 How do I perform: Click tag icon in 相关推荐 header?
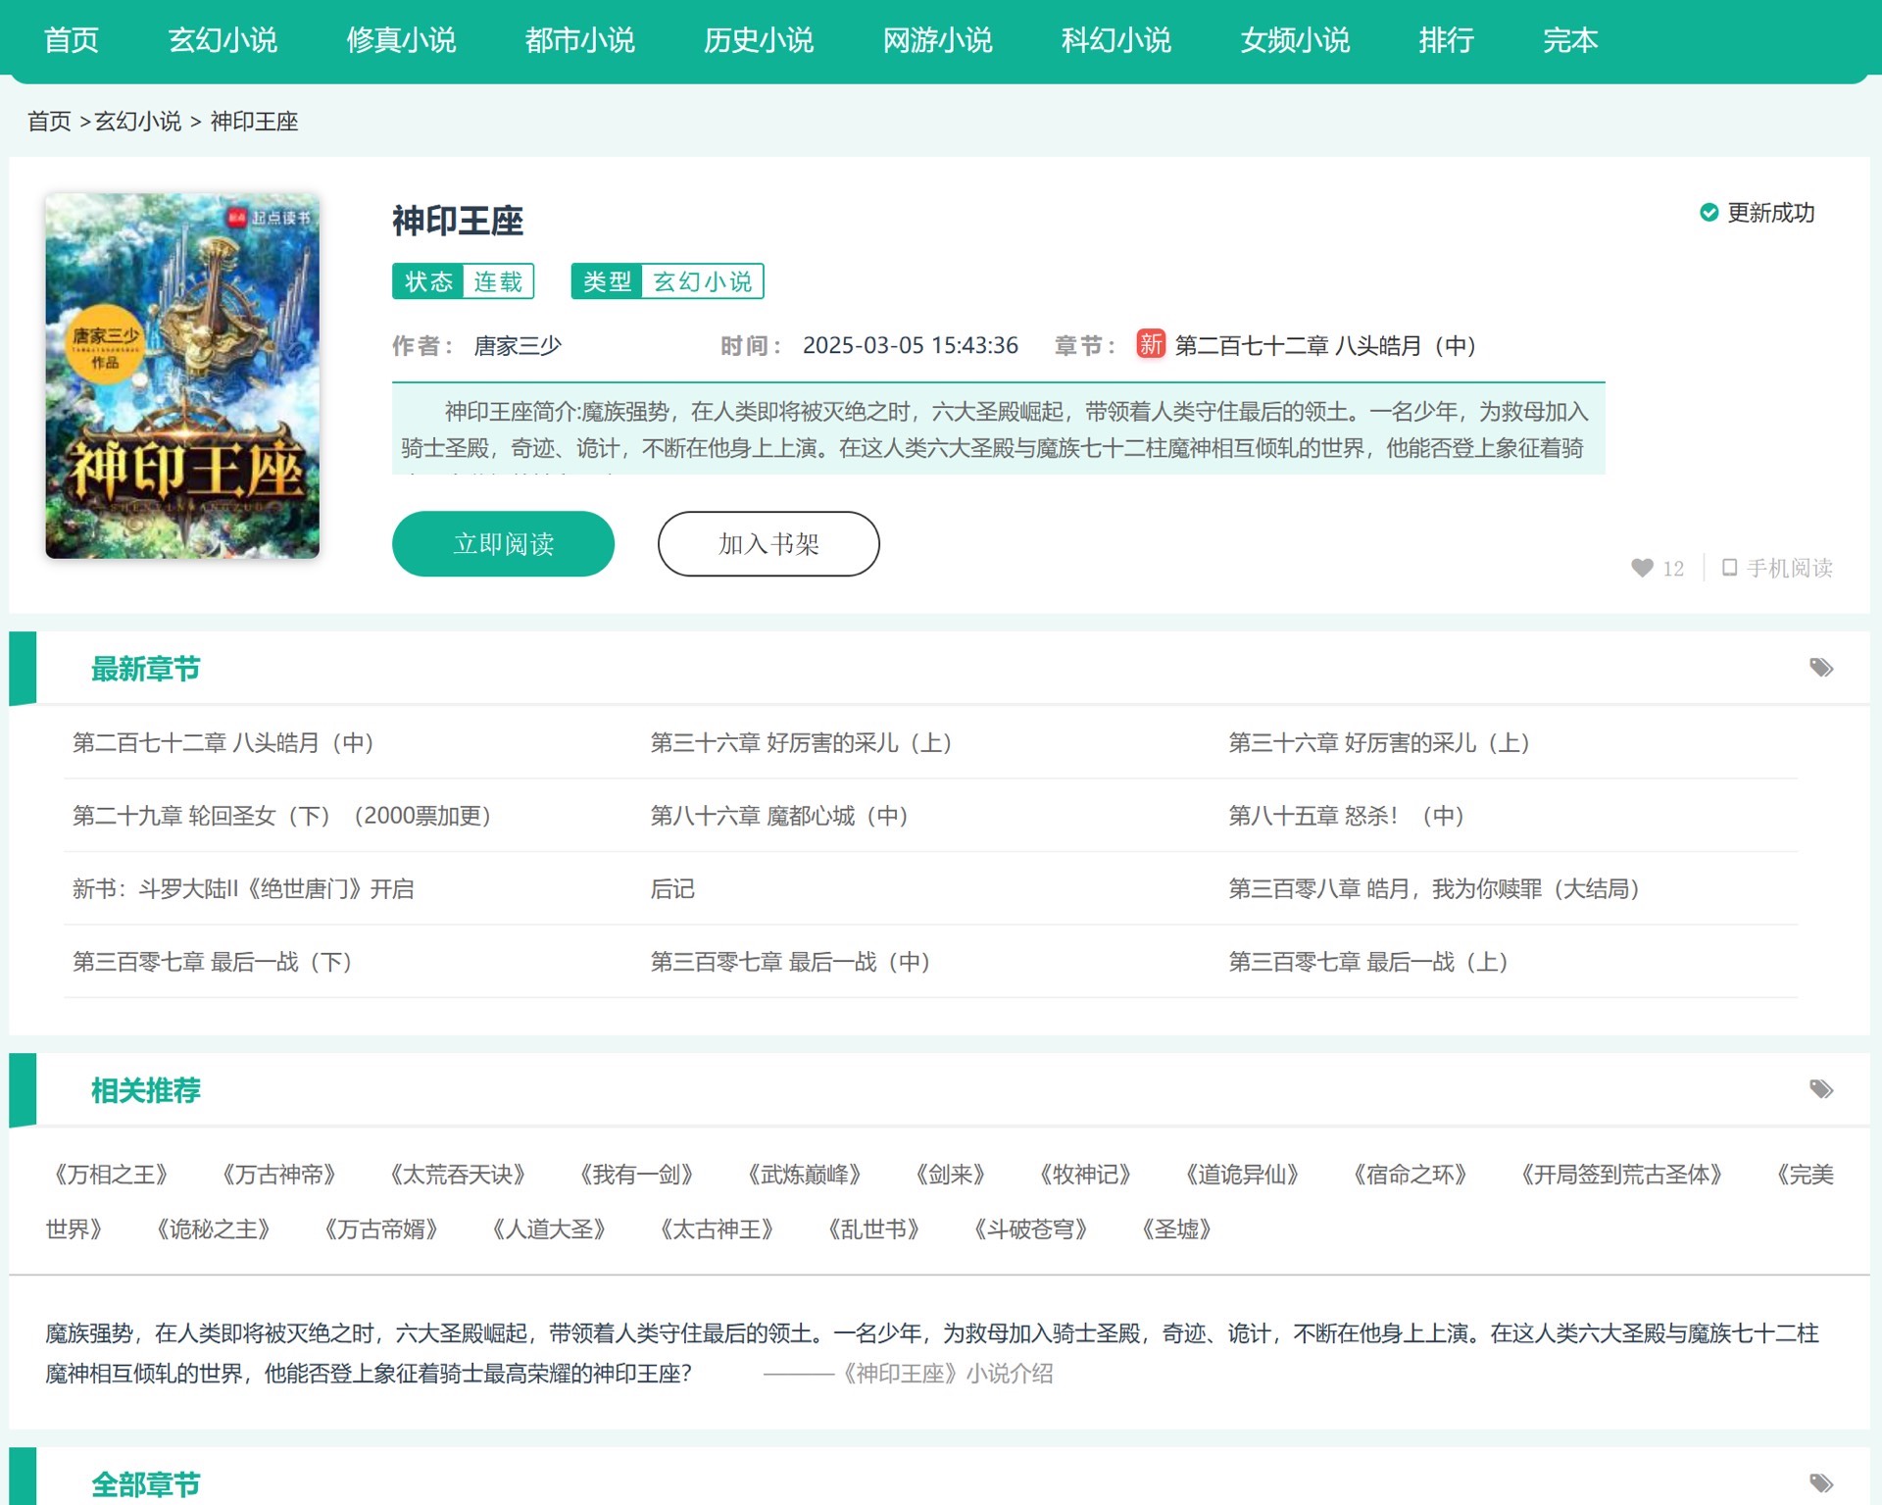click(1820, 1089)
